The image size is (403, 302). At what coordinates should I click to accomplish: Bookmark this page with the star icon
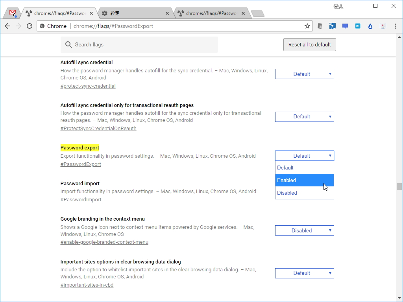(307, 26)
